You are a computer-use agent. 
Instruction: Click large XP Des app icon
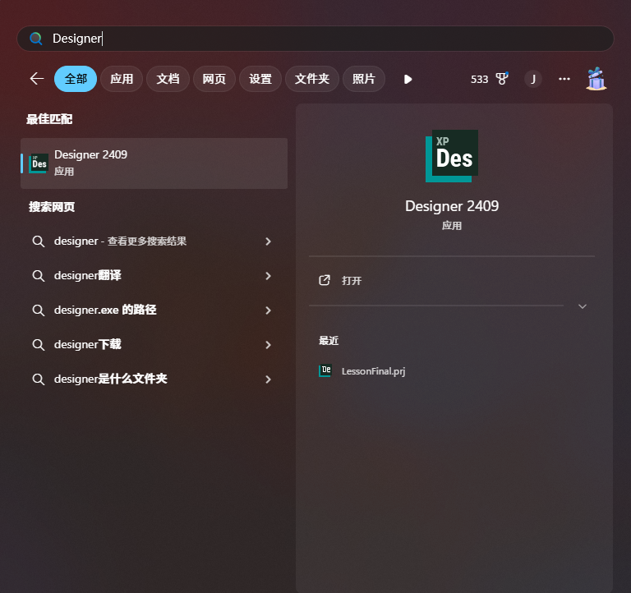click(452, 156)
